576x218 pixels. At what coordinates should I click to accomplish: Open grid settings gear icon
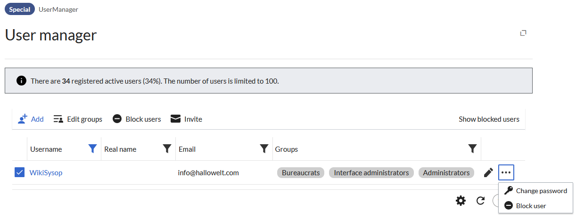[461, 201]
